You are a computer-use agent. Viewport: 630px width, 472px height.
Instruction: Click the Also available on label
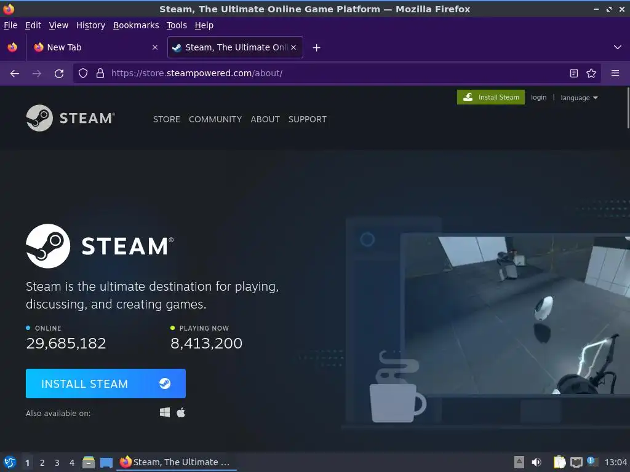(58, 413)
